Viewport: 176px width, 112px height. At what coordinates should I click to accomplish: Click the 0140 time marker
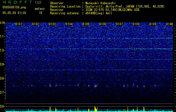coord(170,24)
